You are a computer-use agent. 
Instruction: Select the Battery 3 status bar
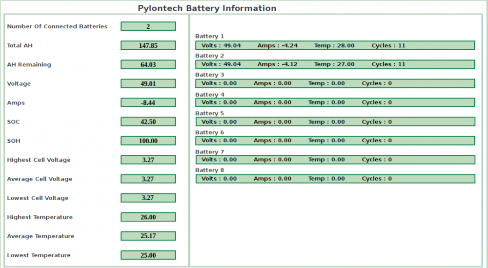tap(335, 83)
